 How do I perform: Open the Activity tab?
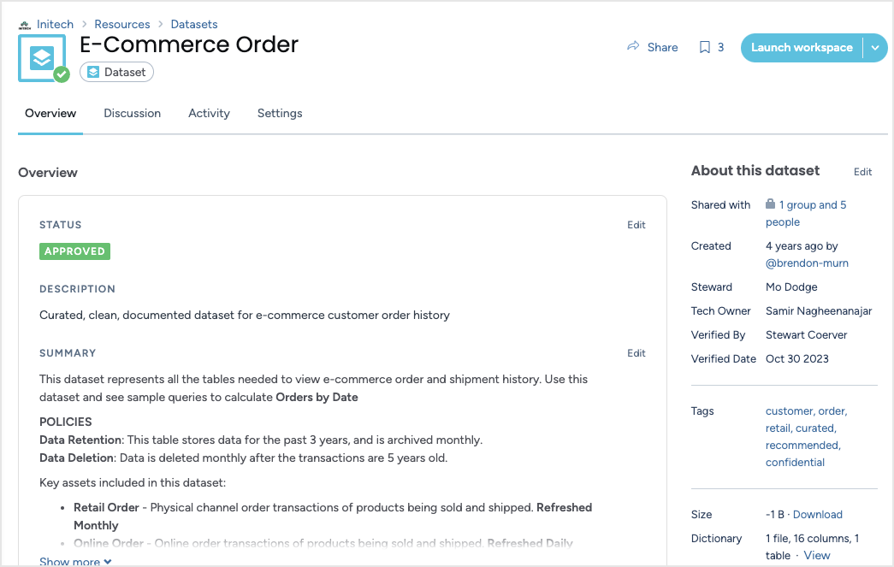point(210,114)
